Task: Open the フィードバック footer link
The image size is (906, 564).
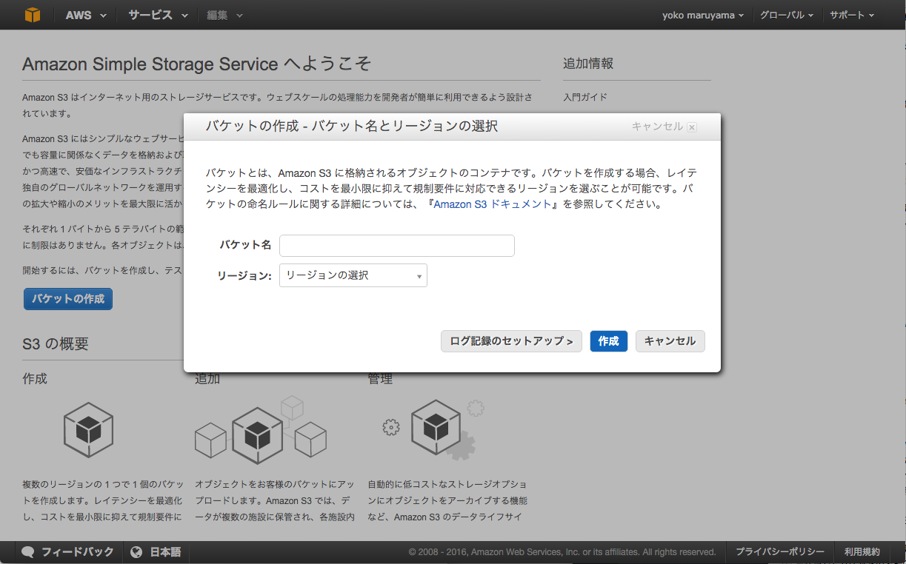Action: tap(78, 552)
